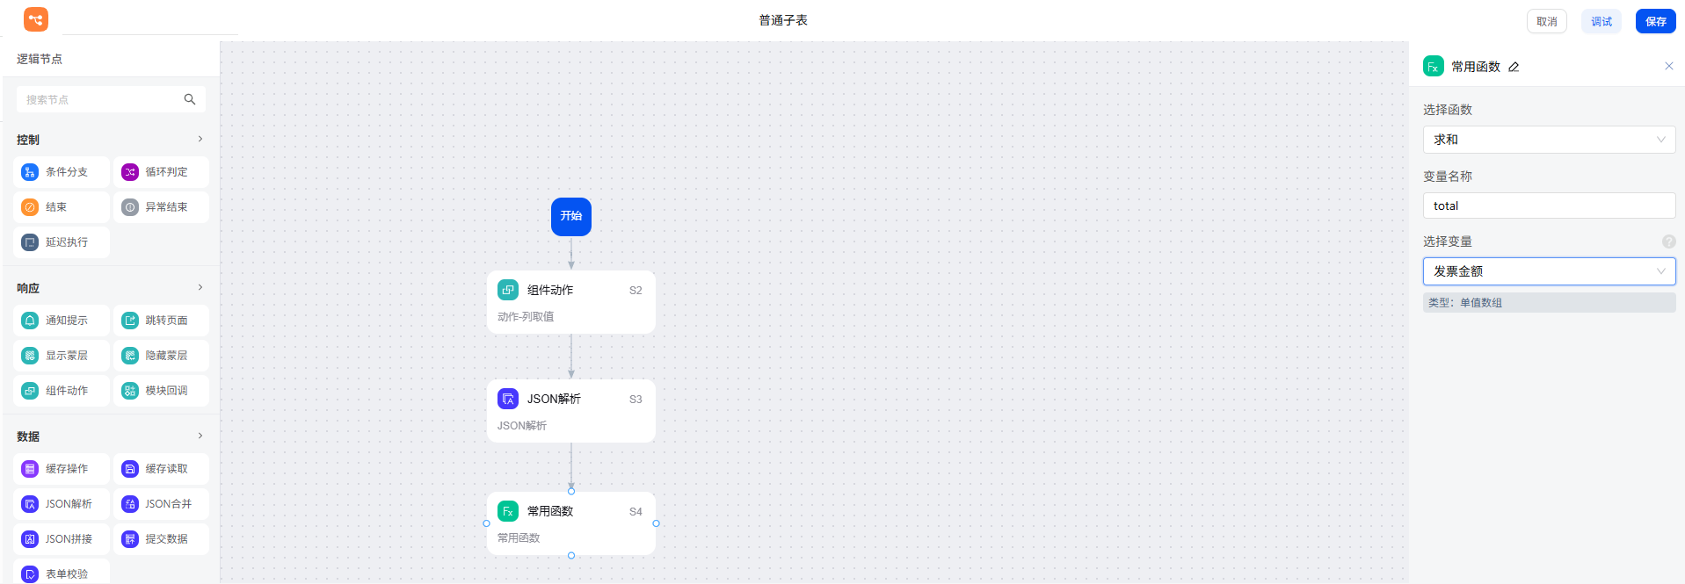Image resolution: width=1685 pixels, height=584 pixels.
Task: Collapse the 控制 category chevron
Action: tap(200, 139)
